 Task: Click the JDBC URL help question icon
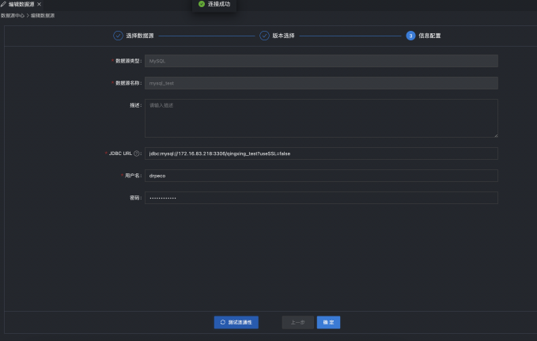click(x=136, y=153)
